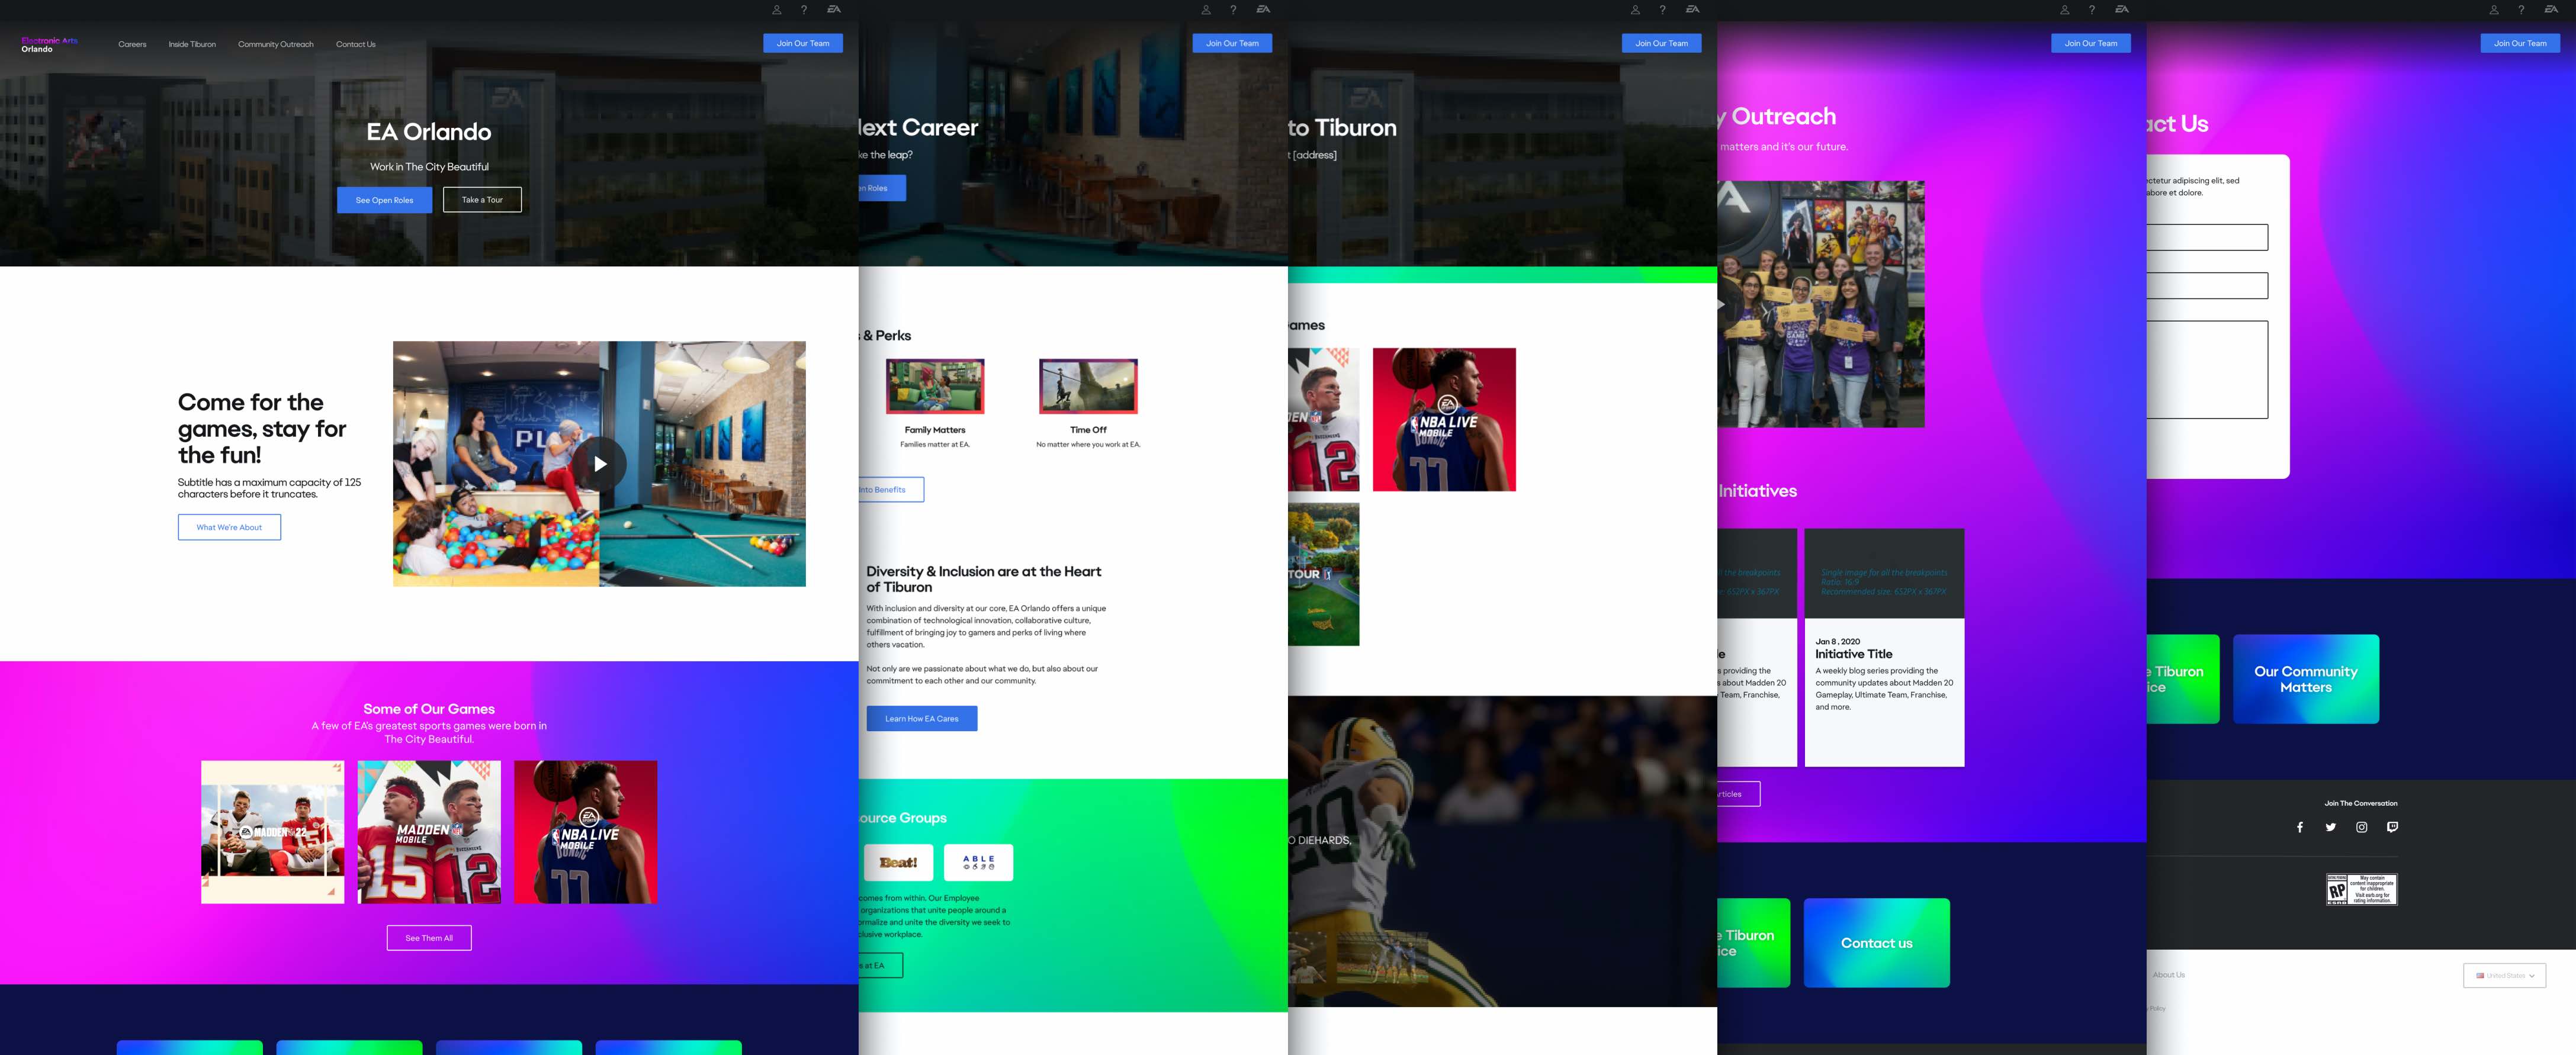Click the ESRB Rating Pending badge
The width and height of the screenshot is (2576, 1055).
2361,889
